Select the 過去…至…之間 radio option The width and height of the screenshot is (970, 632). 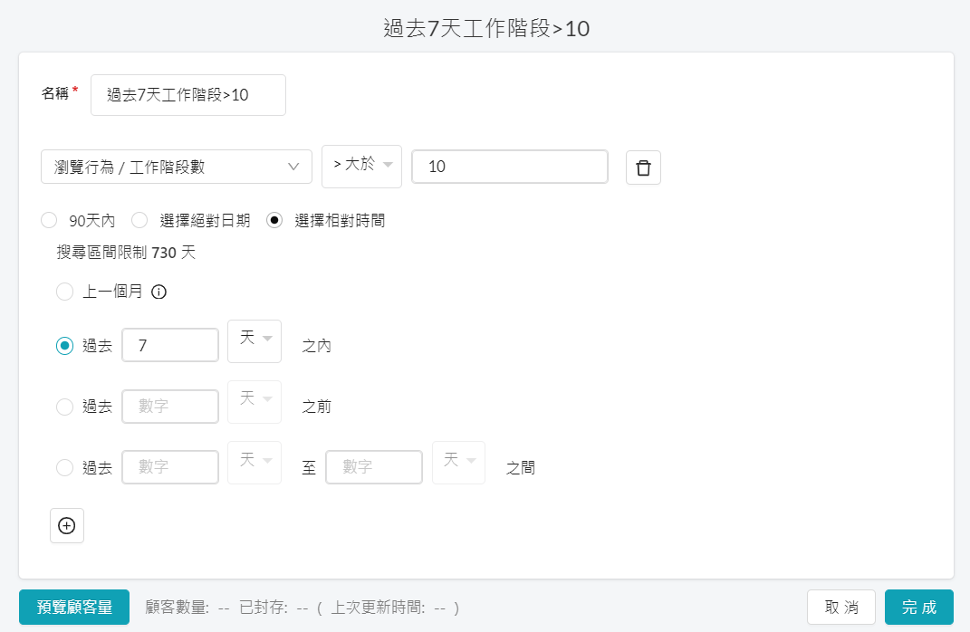65,467
